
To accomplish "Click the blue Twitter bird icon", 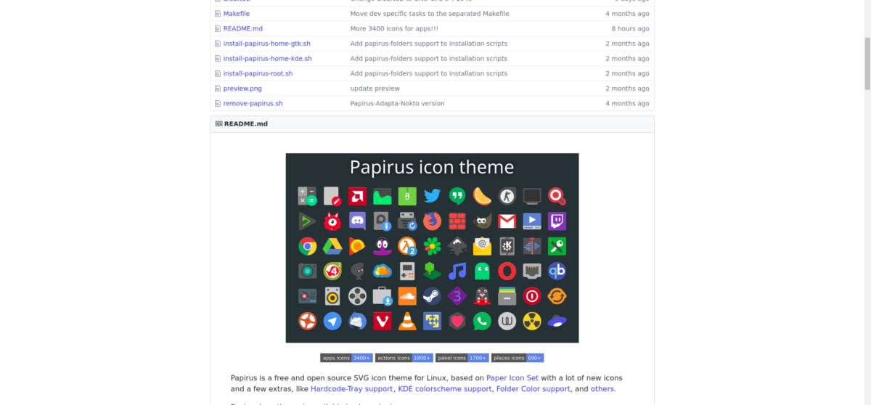I will pyautogui.click(x=432, y=196).
